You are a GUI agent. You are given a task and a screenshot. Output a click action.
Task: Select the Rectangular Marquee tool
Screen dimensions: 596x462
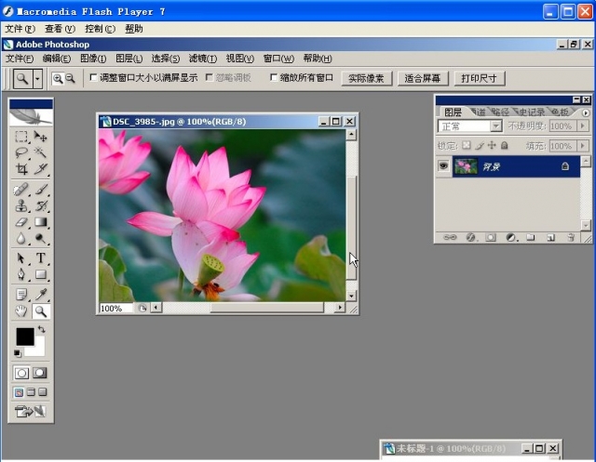[x=21, y=137]
